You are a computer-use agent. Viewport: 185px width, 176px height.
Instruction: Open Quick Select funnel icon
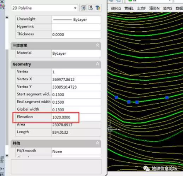click(98, 8)
